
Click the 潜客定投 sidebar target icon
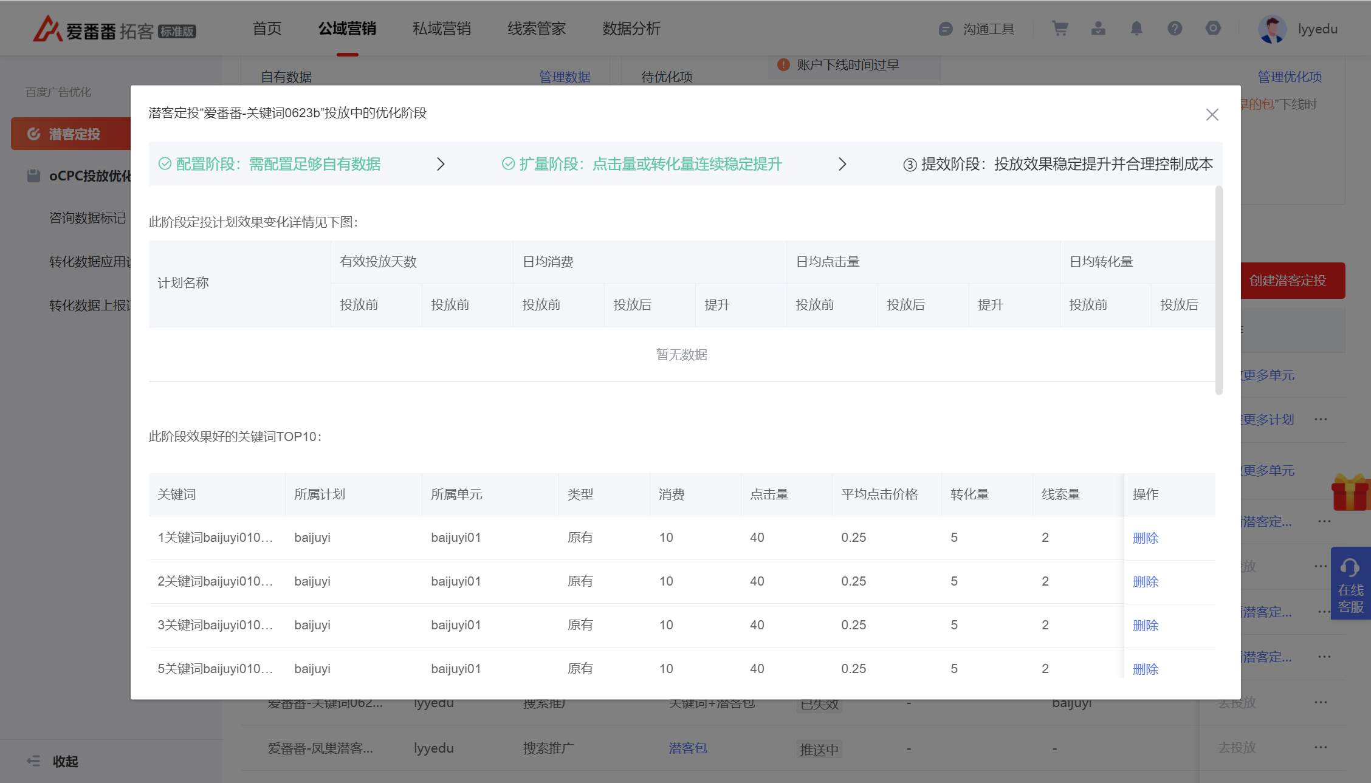pos(34,134)
